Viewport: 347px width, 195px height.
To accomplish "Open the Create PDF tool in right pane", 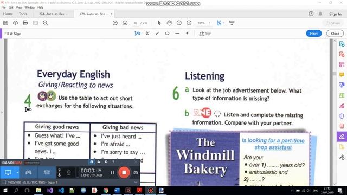I will 342,54.
